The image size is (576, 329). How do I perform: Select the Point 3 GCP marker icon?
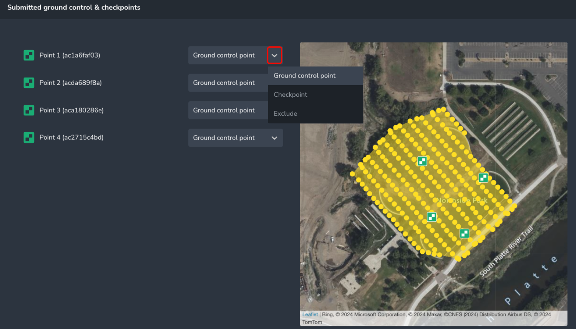29,110
